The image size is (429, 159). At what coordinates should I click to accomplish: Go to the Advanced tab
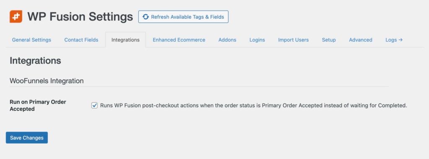click(361, 40)
